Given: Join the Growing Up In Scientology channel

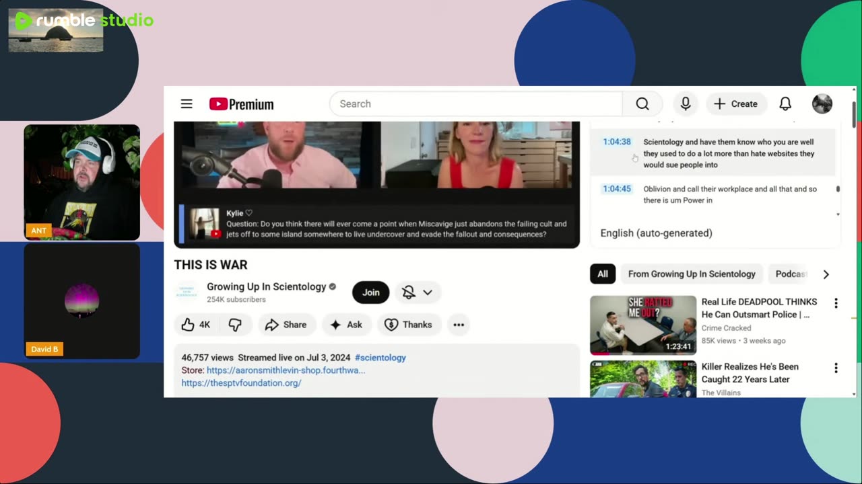Looking at the screenshot, I should click(x=371, y=292).
